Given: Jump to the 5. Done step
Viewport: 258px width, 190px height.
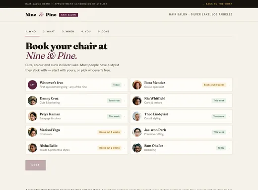Looking at the screenshot, I should click(104, 31).
